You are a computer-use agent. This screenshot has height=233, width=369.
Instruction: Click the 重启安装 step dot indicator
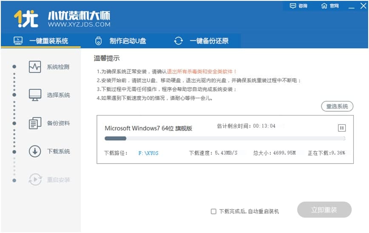coord(14,181)
